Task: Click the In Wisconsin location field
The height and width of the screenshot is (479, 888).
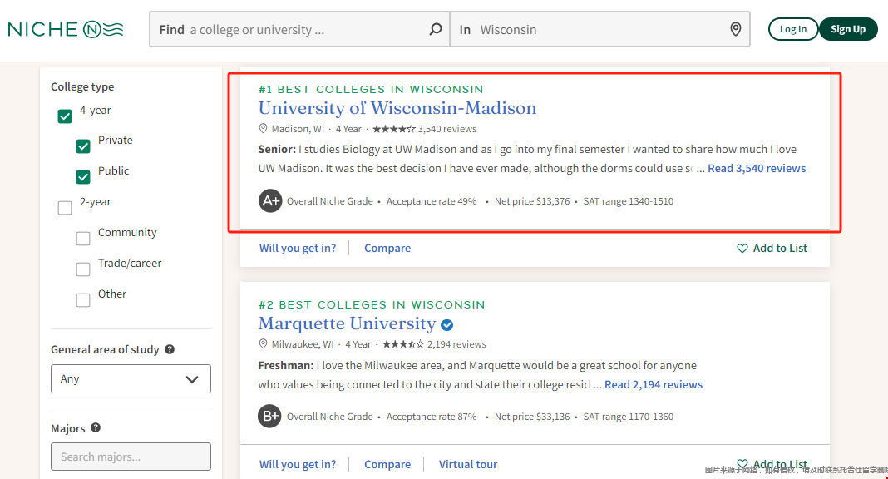Action: pos(599,29)
